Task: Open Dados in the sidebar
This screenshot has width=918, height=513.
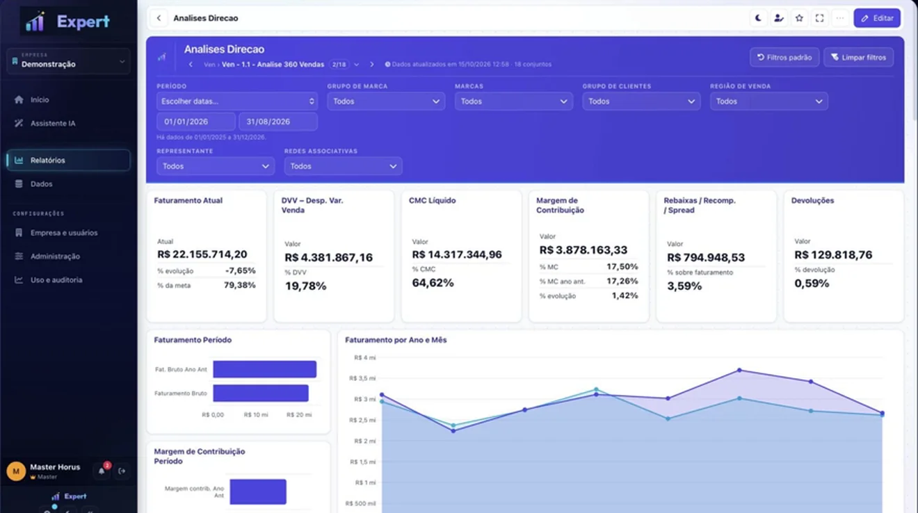Action: 68,184
